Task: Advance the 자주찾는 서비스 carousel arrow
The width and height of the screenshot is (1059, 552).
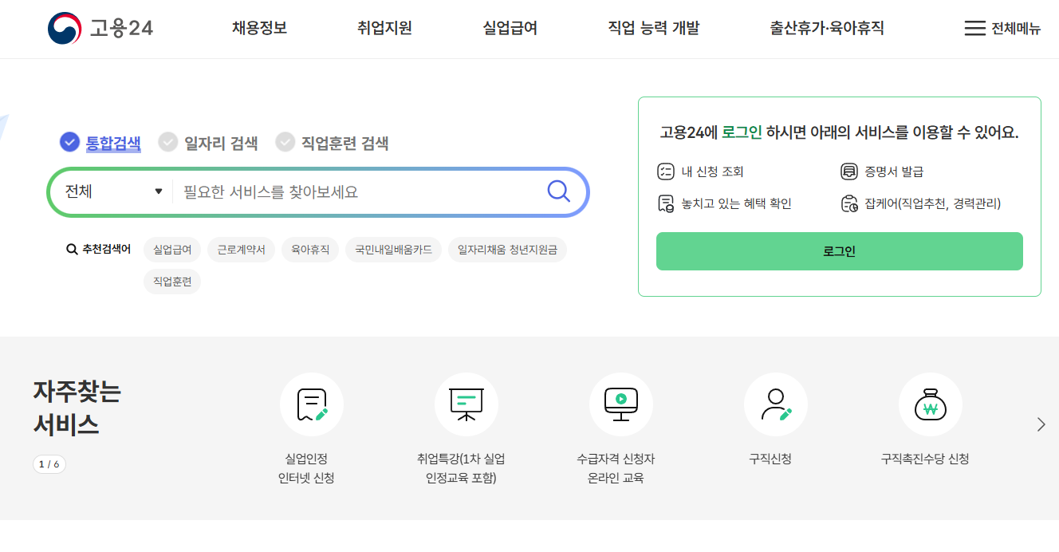Action: point(1040,424)
